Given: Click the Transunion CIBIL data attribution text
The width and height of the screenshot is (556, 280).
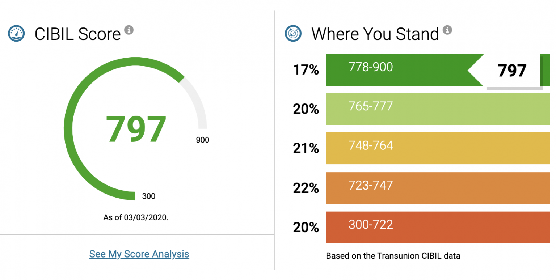Looking at the screenshot, I should click(393, 256).
